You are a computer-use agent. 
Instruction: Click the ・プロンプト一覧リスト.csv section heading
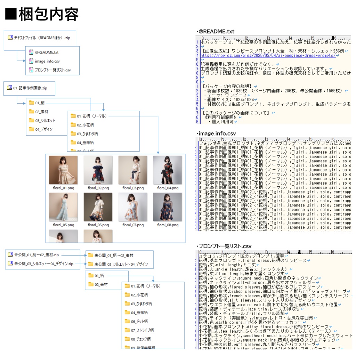224,246
